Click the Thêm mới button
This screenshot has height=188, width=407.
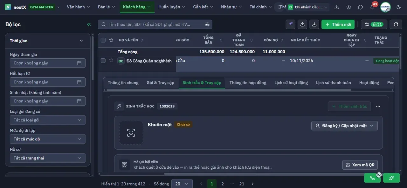tap(338, 24)
